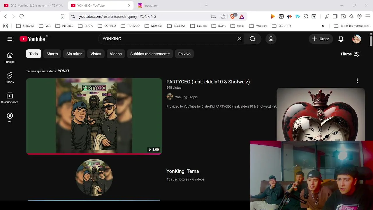This screenshot has height=210, width=373.
Task: Open the MUSICA bookmarks folder
Action: click(x=153, y=26)
